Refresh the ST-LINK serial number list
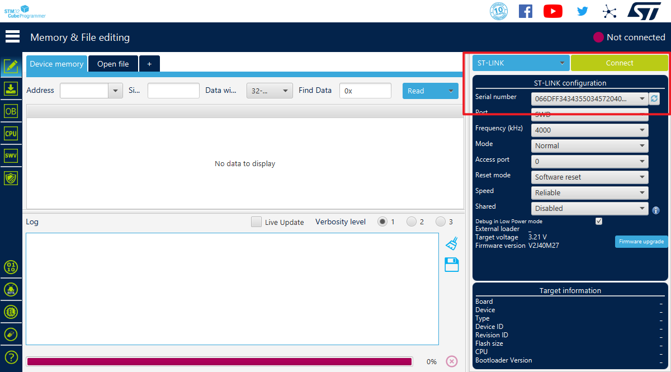The image size is (671, 372). pyautogui.click(x=654, y=98)
